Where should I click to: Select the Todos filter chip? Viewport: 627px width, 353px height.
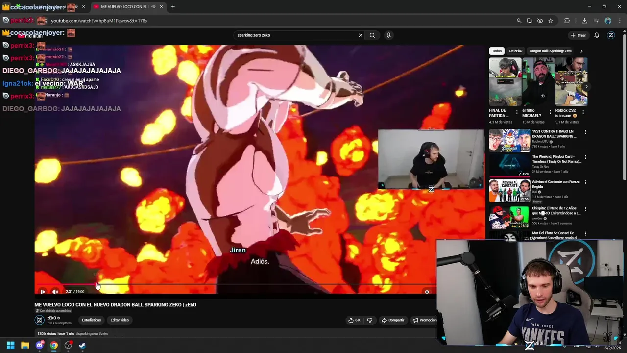(x=497, y=51)
